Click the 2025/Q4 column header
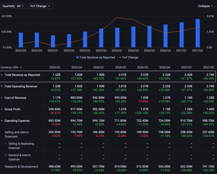Viewport: 217px width, 174px height. (77, 67)
